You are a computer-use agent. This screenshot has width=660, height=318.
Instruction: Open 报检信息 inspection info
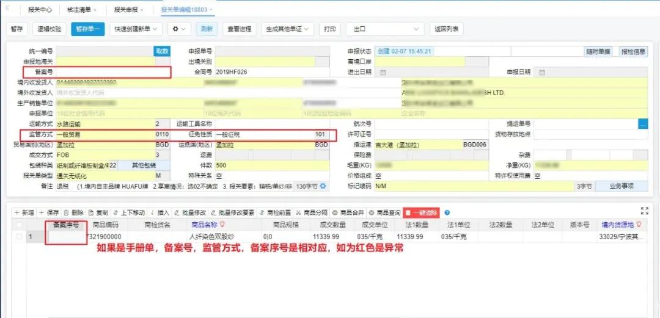coord(633,51)
